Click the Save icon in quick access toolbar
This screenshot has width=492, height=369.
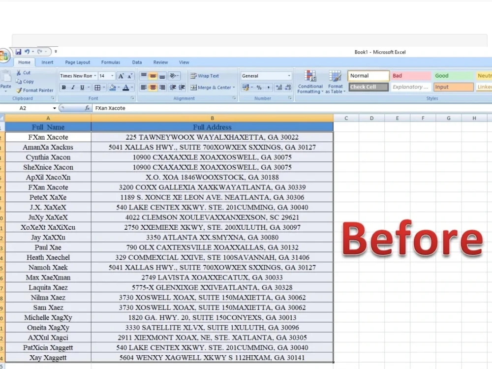coord(18,52)
